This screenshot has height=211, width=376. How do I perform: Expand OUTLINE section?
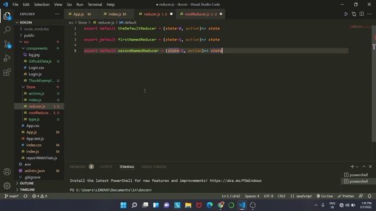[x=26, y=183]
